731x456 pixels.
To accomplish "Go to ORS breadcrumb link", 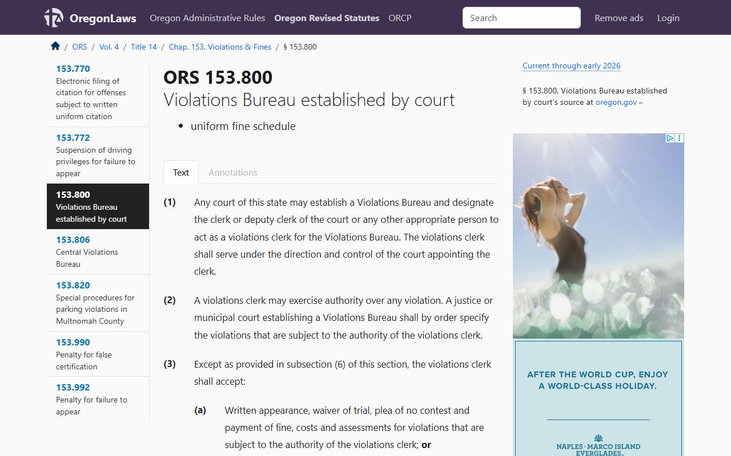I will [79, 47].
